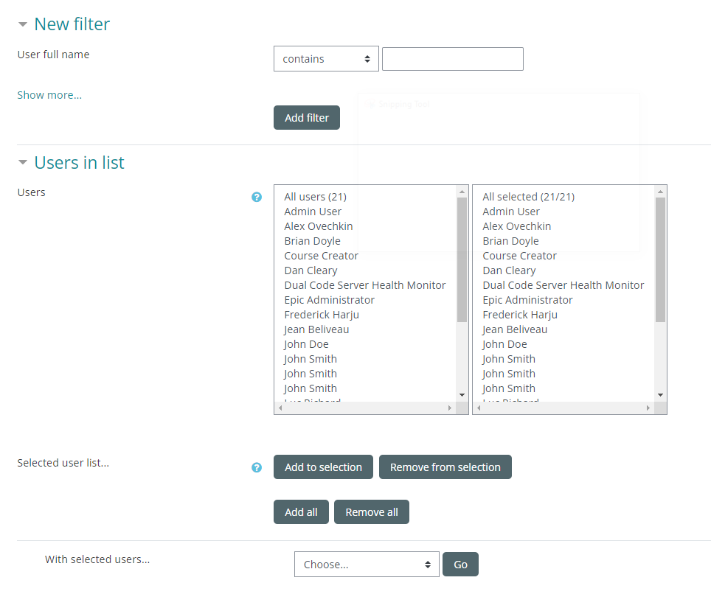Click down arrow on left list's vertical scrollbar
Image resolution: width=711 pixels, height=597 pixels.
pyautogui.click(x=462, y=395)
